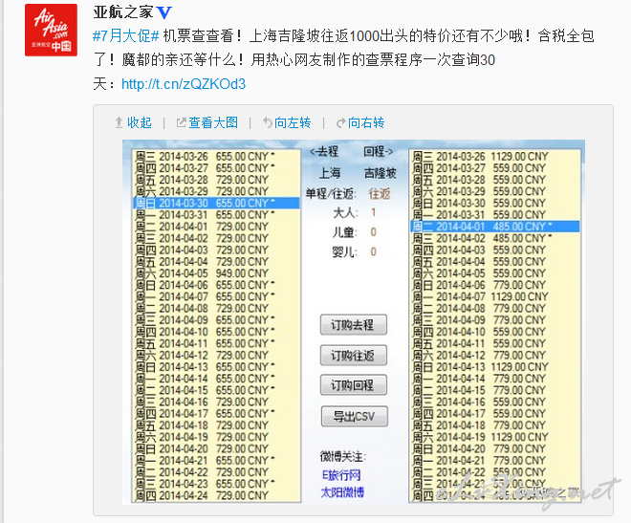Select outbound row 2014-03-27 655.00 CNY
This screenshot has width=631, height=523.
[216, 167]
